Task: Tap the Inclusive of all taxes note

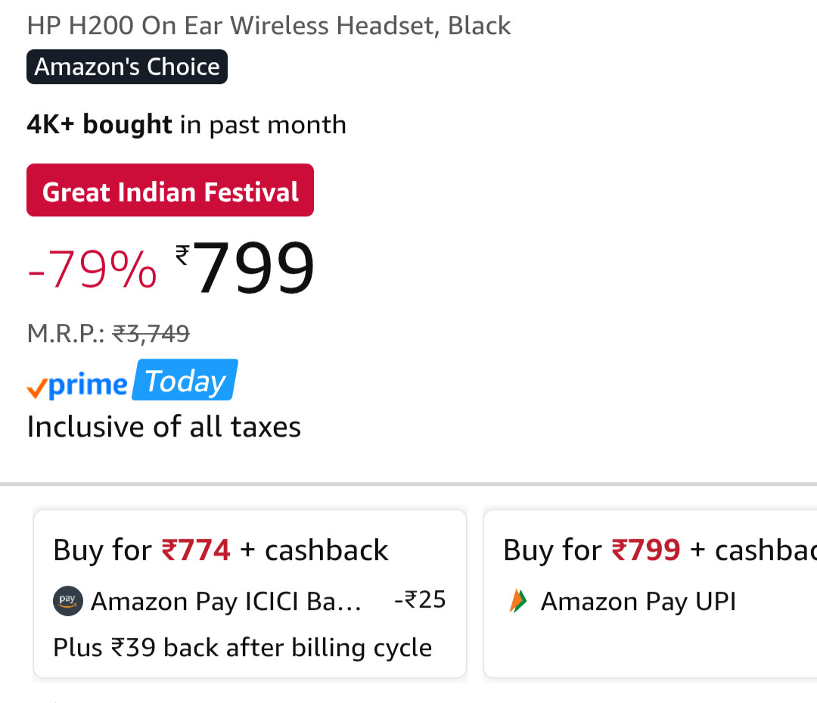Action: coord(163,427)
